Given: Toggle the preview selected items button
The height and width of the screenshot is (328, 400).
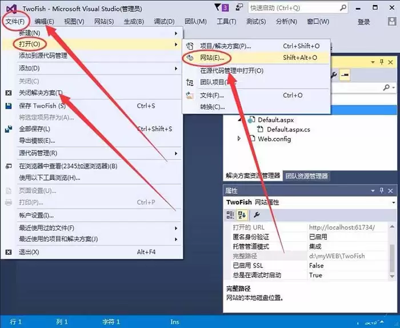Looking at the screenshot, I should coord(345,75).
